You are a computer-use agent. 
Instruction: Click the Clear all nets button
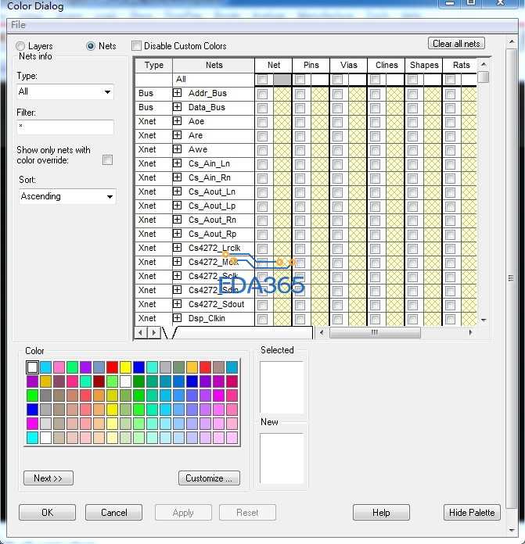click(x=456, y=44)
